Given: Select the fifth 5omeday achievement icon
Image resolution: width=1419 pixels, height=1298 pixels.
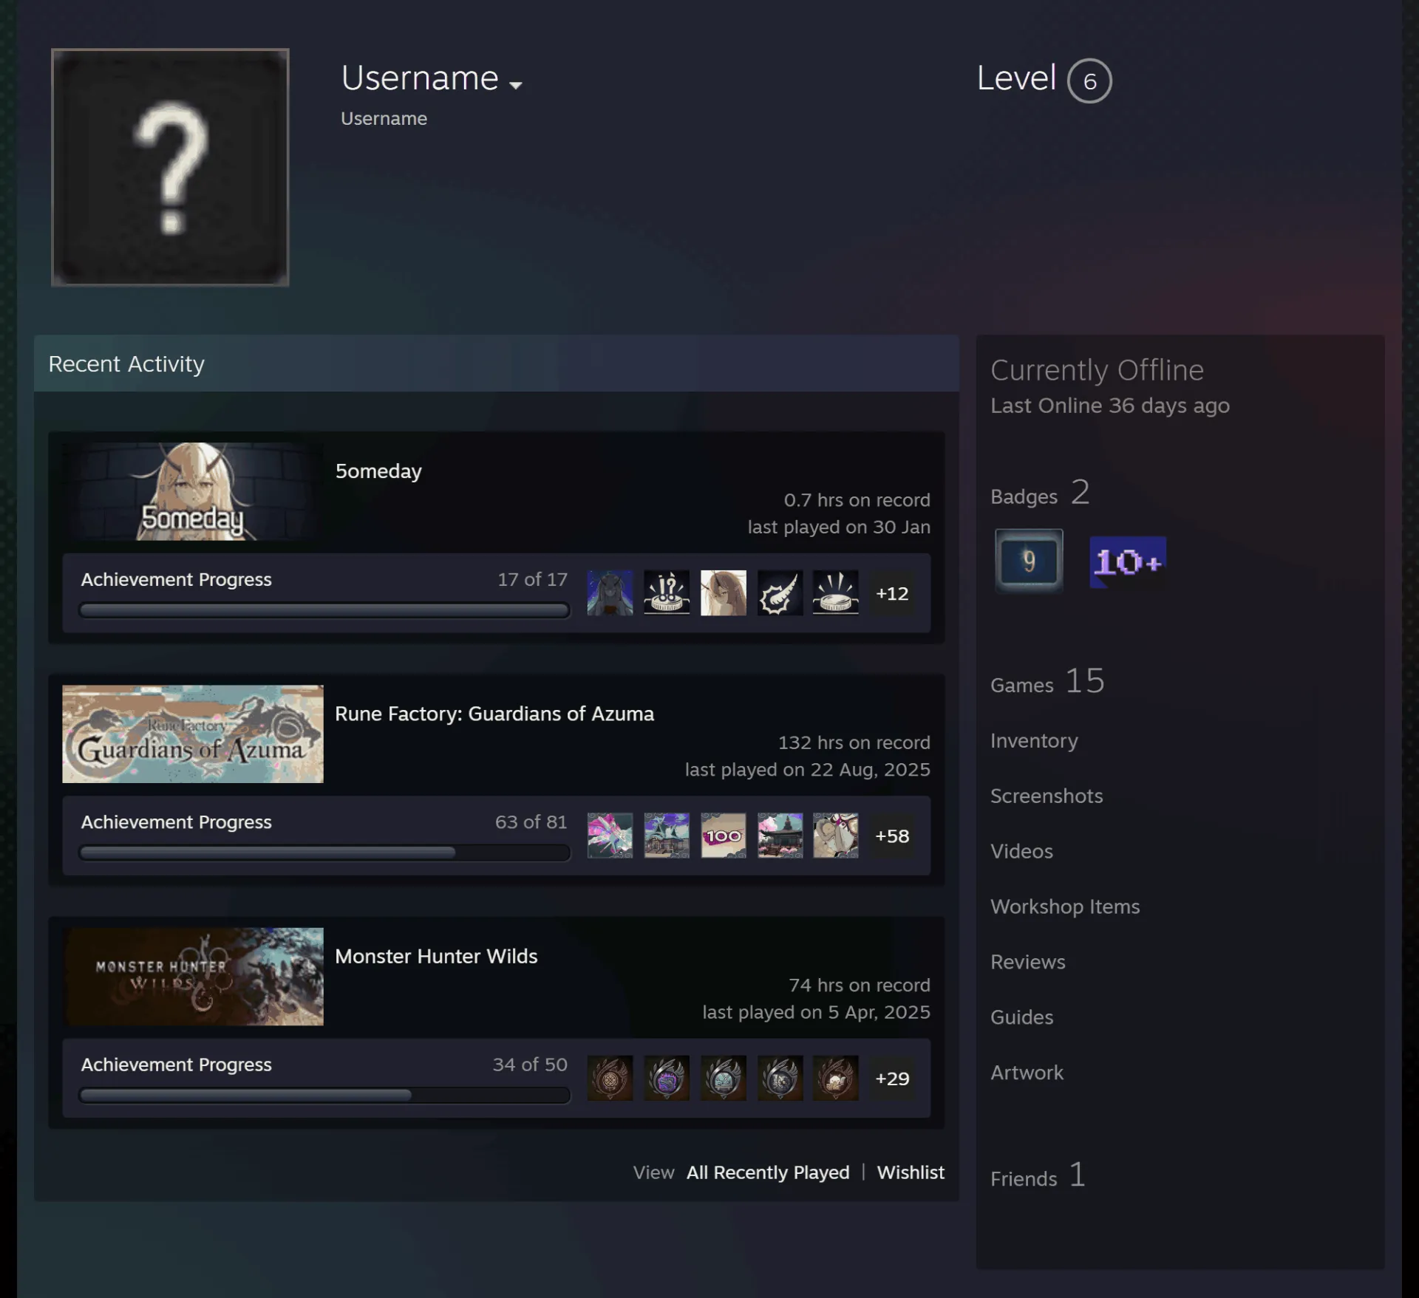Looking at the screenshot, I should click(836, 592).
